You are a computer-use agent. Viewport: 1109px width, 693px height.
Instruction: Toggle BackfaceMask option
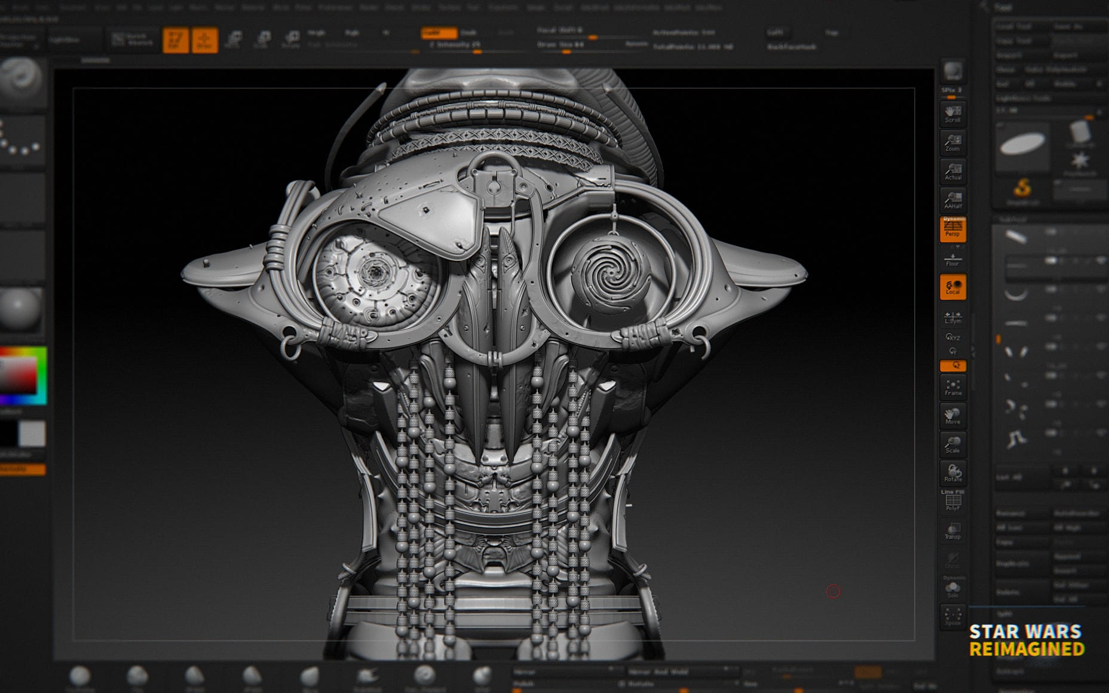click(x=792, y=47)
